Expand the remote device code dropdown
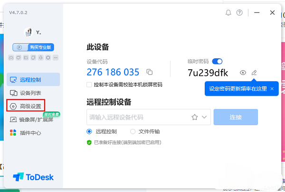Screen dimensions: 285x192 click(205, 117)
